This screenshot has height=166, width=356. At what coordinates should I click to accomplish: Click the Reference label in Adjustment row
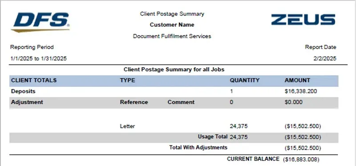134,102
